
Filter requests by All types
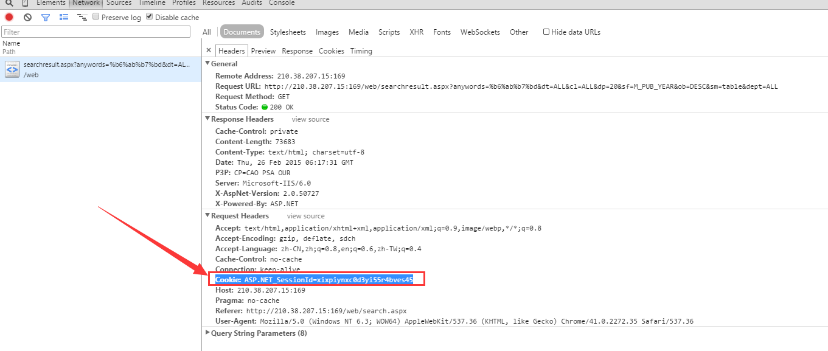pyautogui.click(x=207, y=32)
